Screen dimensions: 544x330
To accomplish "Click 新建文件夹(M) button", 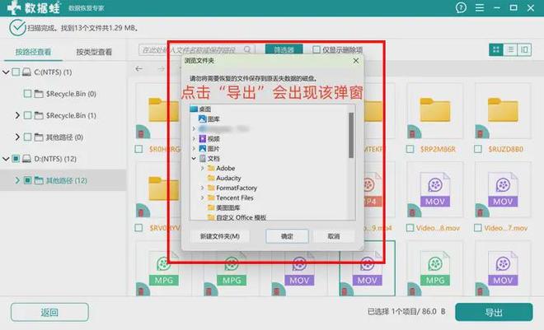I will [x=220, y=236].
